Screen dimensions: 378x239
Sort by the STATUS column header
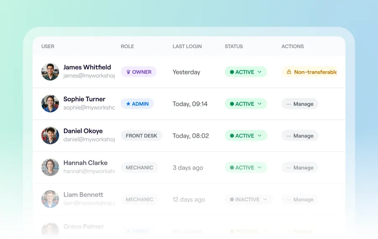tap(234, 46)
